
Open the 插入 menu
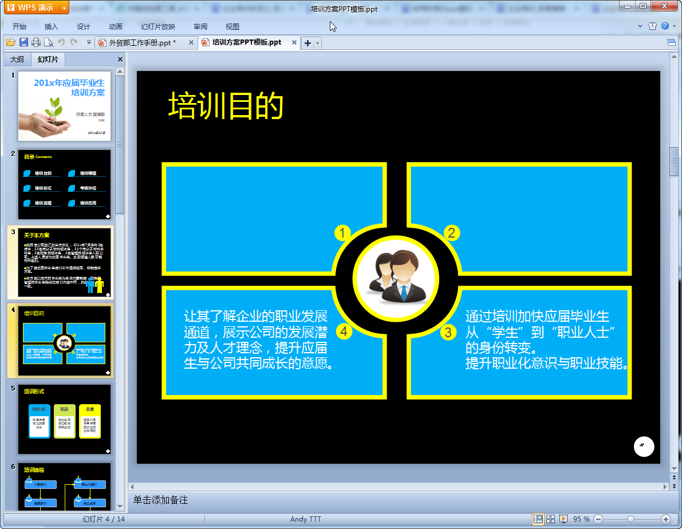tap(52, 26)
